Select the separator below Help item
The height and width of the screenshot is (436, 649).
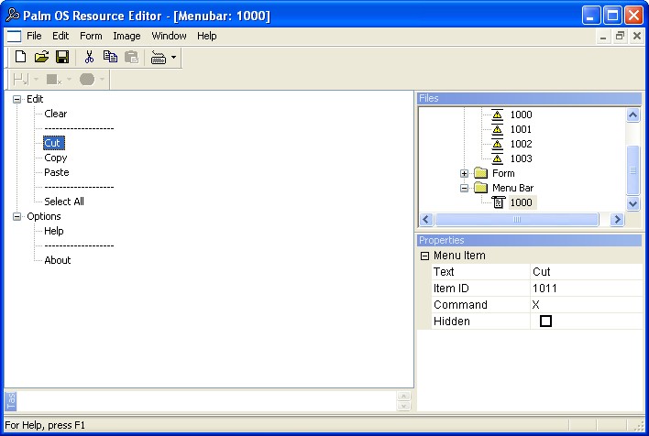click(x=79, y=246)
